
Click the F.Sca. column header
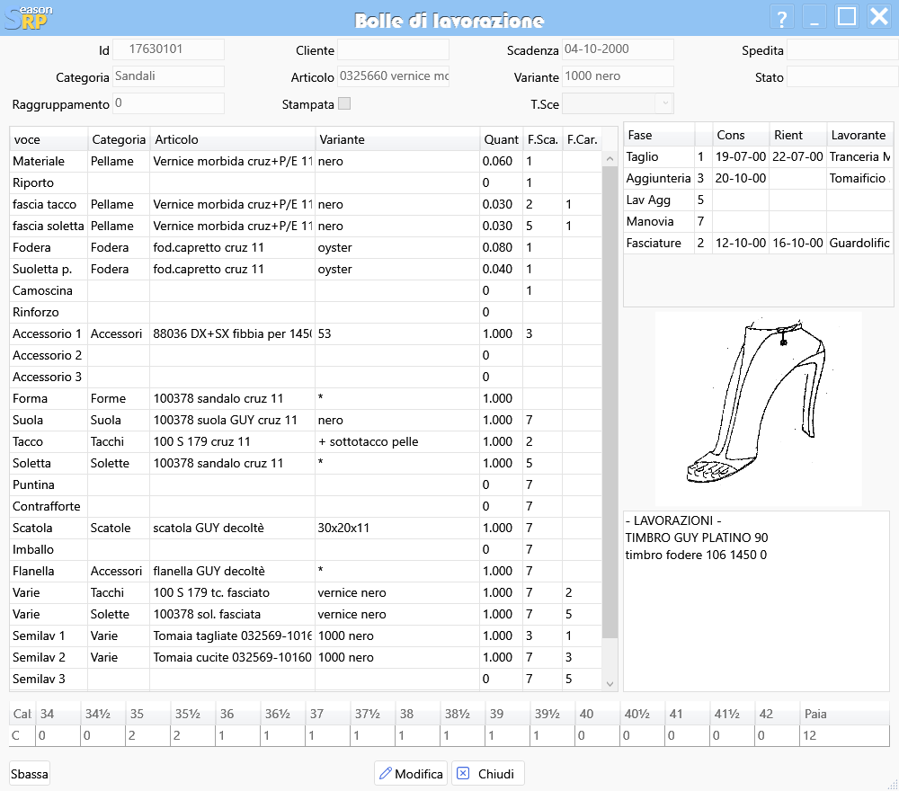click(x=542, y=139)
